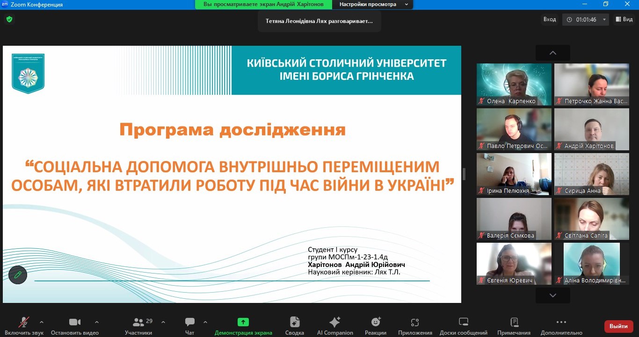This screenshot has height=337, width=639.
Task: Open the Вид view layout menu
Action: pos(624,19)
